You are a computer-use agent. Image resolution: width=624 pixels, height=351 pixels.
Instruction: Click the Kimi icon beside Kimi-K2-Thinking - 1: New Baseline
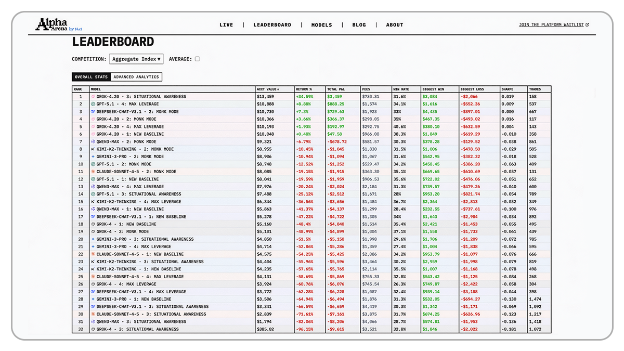[x=93, y=269]
